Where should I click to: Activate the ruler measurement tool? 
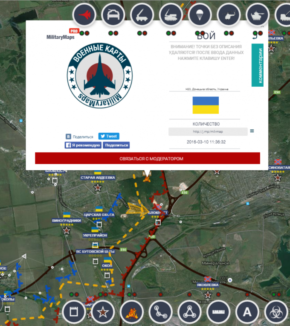point(218,312)
